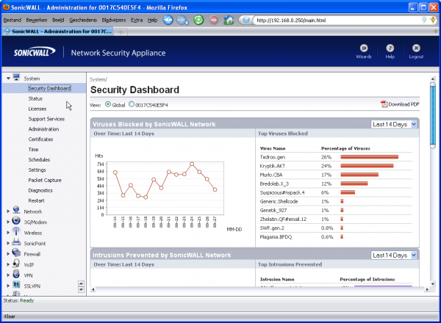This screenshot has height=323, width=441.
Task: Open the Certificates page link
Action: click(x=40, y=139)
